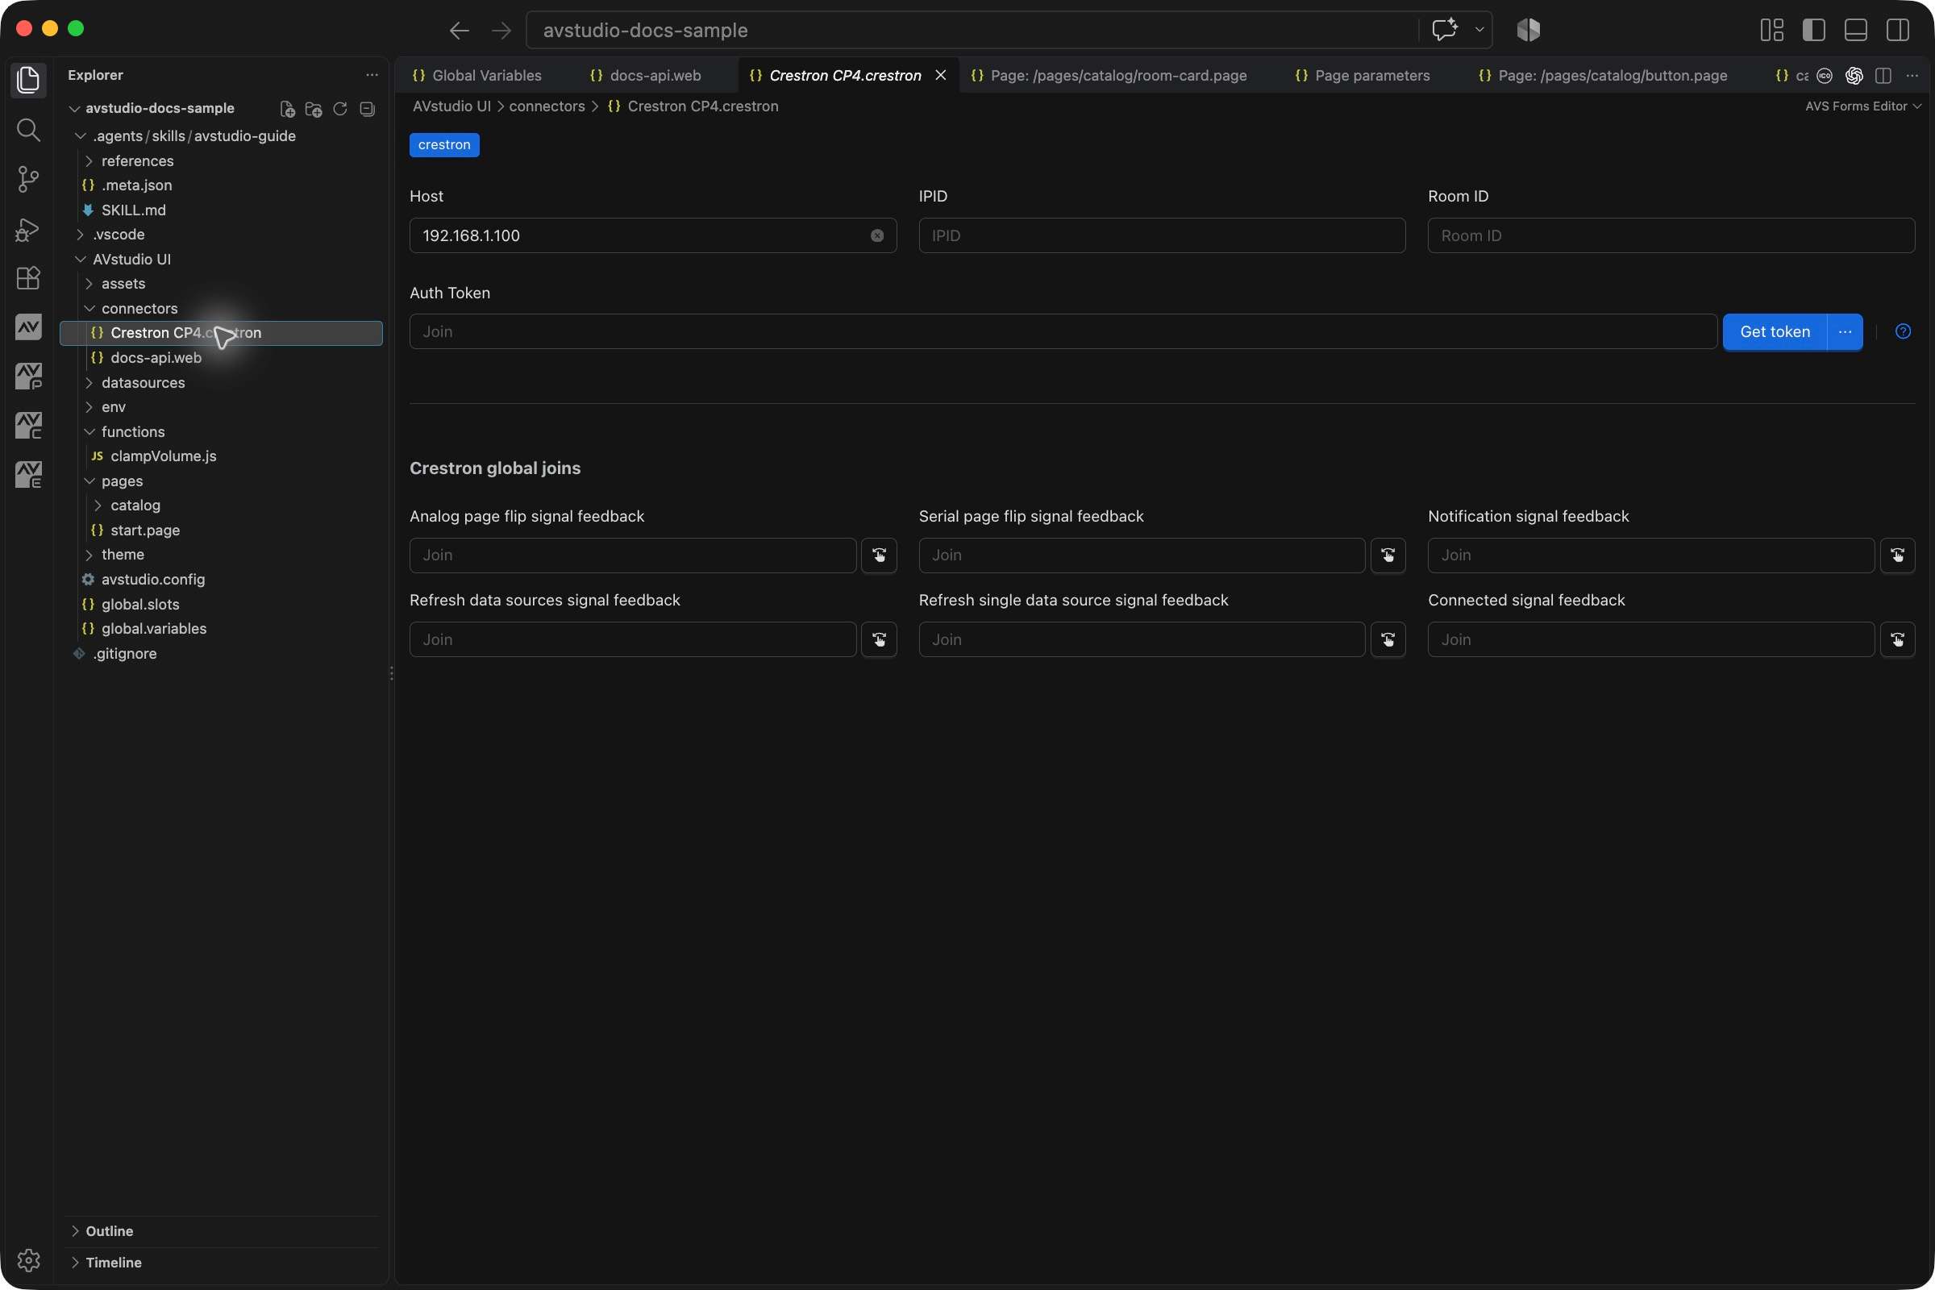The width and height of the screenshot is (1935, 1290).
Task: Open Customize Layout control
Action: point(1771,31)
